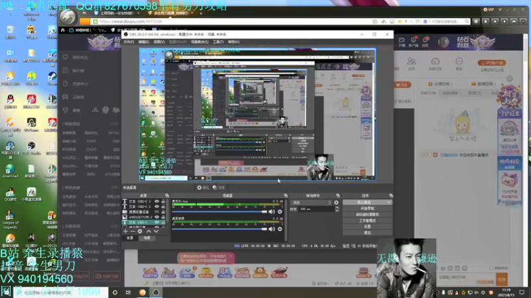Viewport: 531px width, 298px height.
Task: Toggle visibility of text (GDI+) 2 source
Action: [x=157, y=207]
